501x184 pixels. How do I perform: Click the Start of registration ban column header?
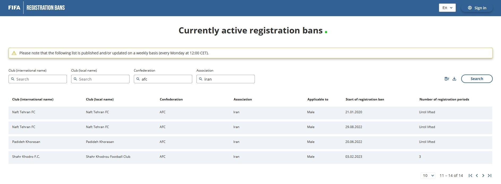pos(365,99)
